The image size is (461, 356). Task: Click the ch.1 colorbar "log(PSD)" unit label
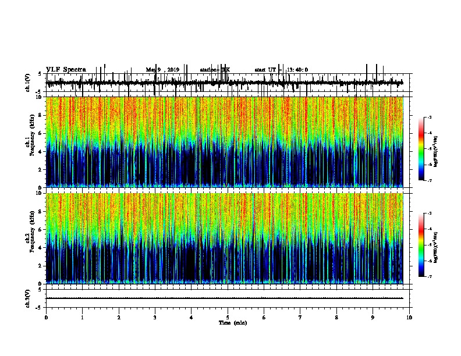[x=435, y=152]
